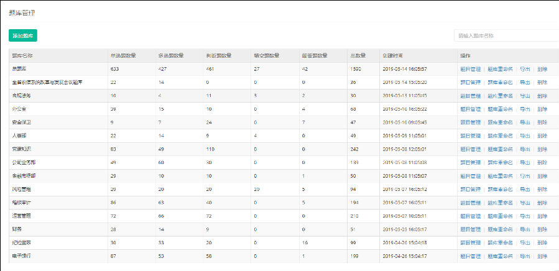Export the 纪检监察 question bank
This screenshot has width=559, height=271.
click(x=525, y=242)
